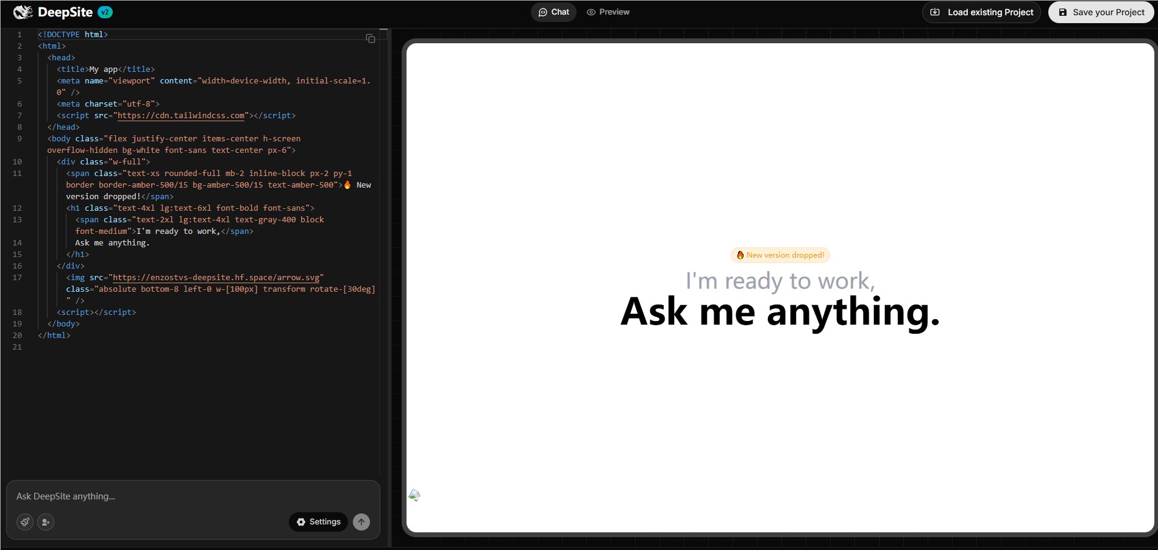Viewport: 1158px width, 550px height.
Task: Click the Save your Project button
Action: pyautogui.click(x=1101, y=12)
